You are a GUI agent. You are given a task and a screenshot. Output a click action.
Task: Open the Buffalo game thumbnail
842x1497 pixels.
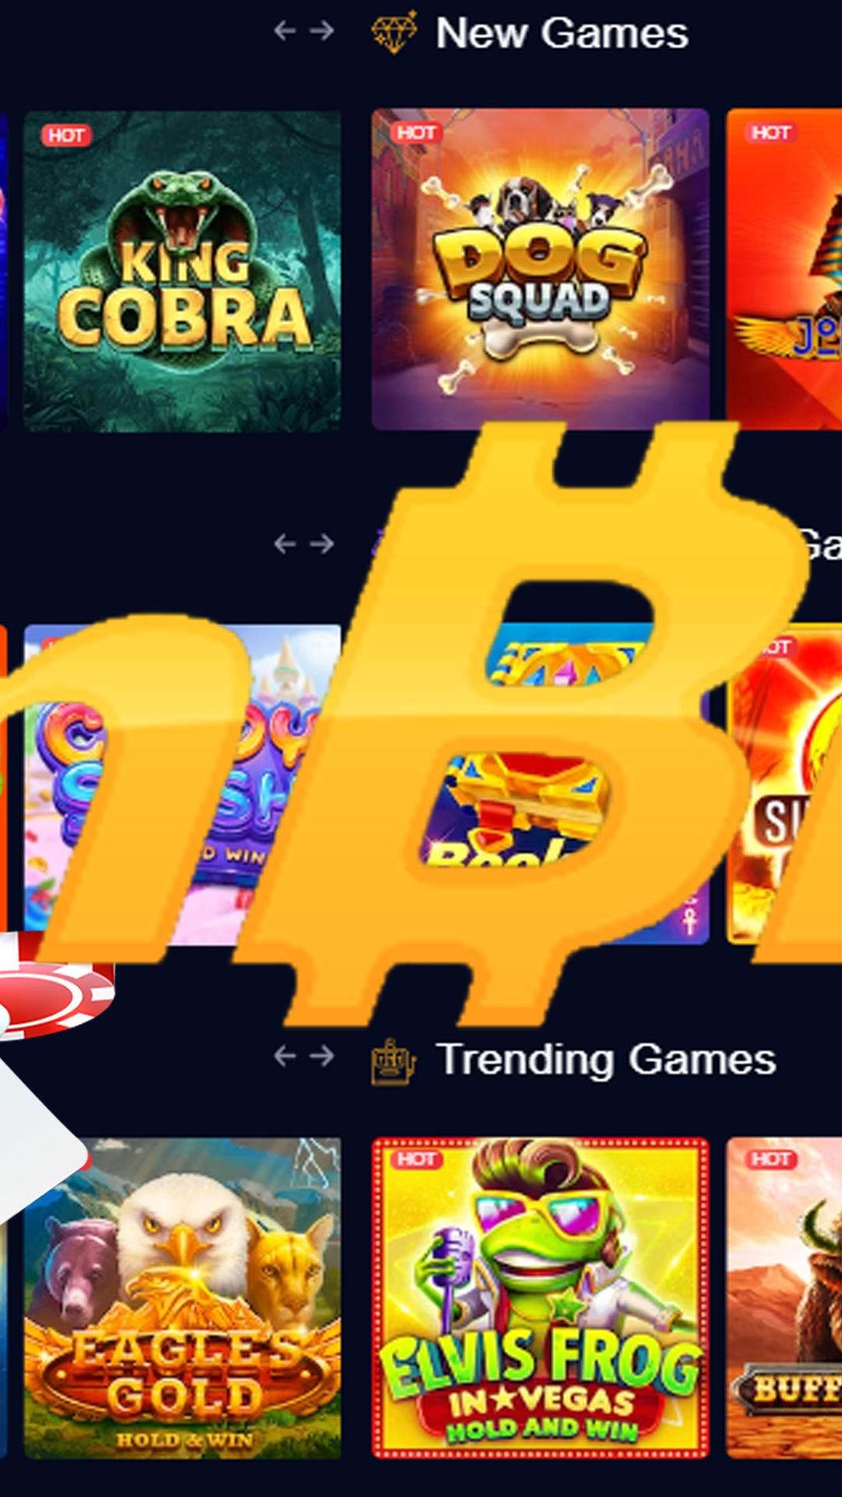(x=784, y=1298)
